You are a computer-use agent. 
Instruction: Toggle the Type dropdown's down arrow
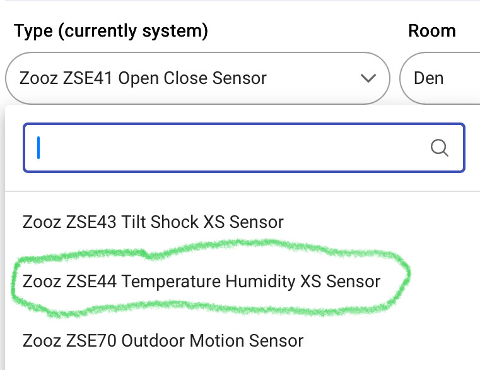pyautogui.click(x=368, y=78)
